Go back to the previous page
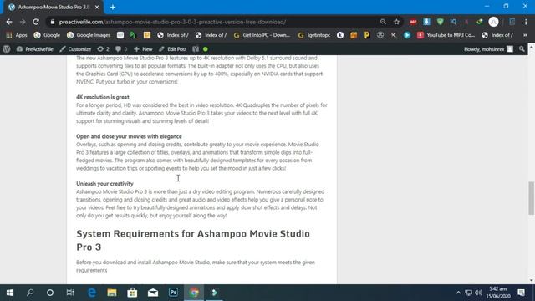Screen dimensions: 535x301 point(9,22)
